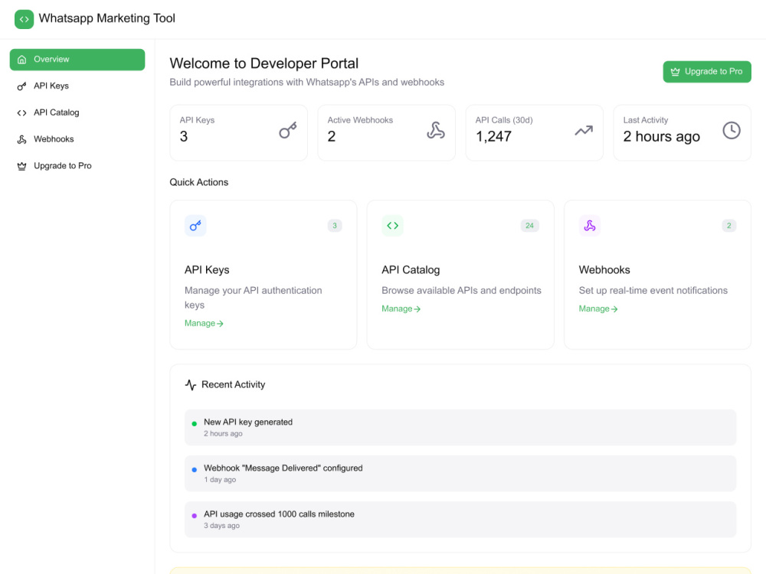This screenshot has height=574, width=766.
Task: Click the API Catalog card title
Action: point(411,270)
